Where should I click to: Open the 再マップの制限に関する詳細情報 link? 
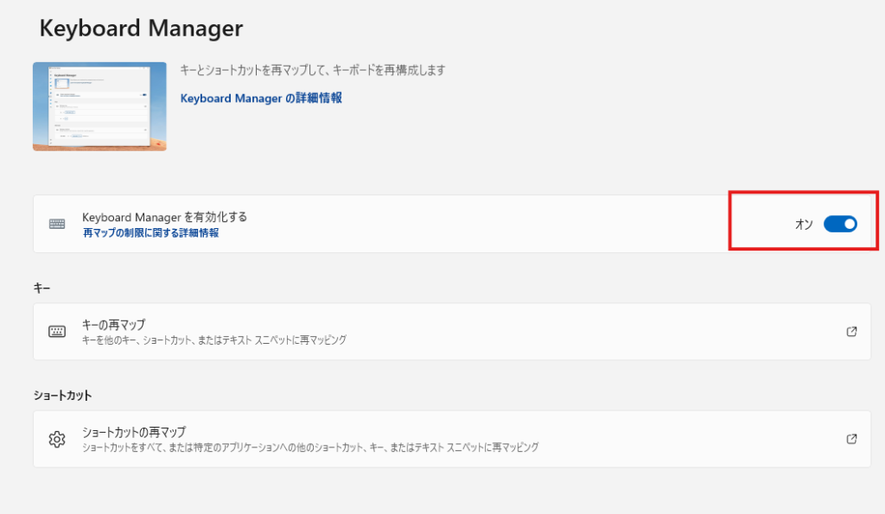(150, 233)
